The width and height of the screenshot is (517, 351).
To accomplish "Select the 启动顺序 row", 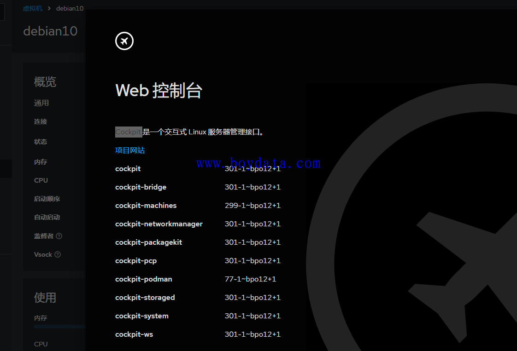I will [47, 199].
